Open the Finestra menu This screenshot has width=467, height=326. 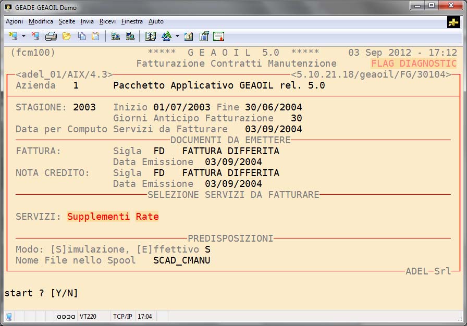132,21
